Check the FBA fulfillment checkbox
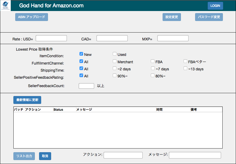The width and height of the screenshot is (236, 164). point(153,61)
